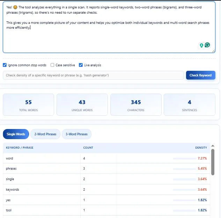Click the 'phrases' keyword row
Viewport: 221px width, 218px height.
(x=106, y=169)
